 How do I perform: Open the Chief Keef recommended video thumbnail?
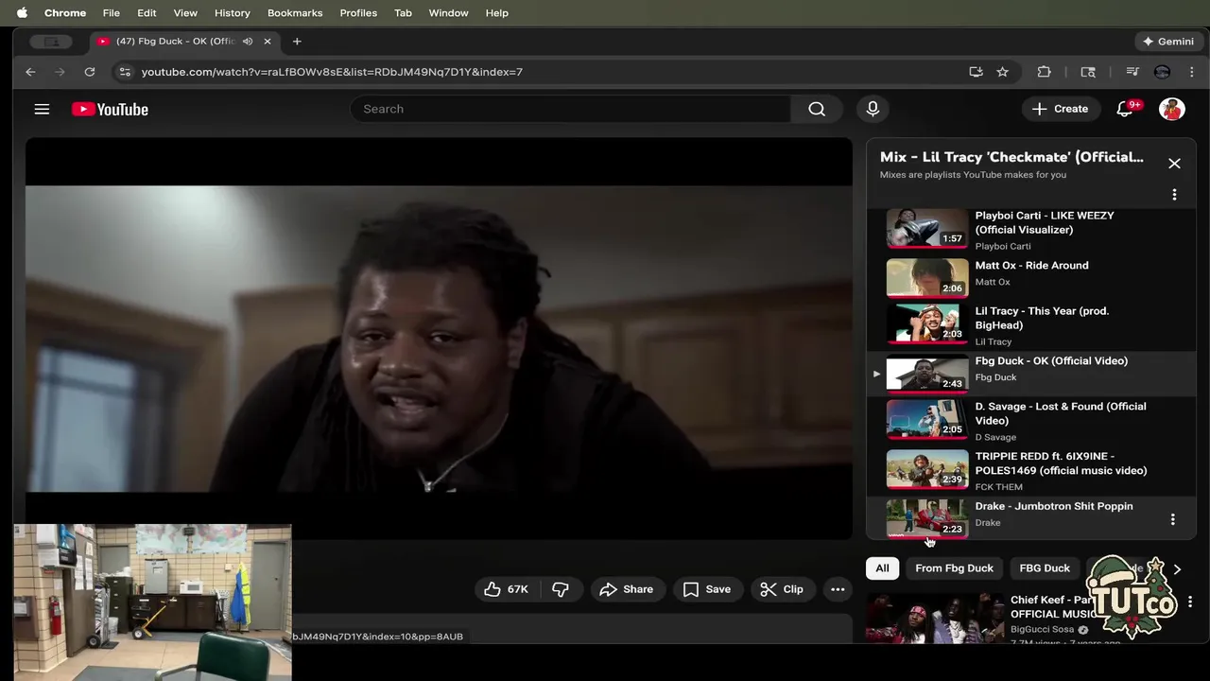point(935,618)
